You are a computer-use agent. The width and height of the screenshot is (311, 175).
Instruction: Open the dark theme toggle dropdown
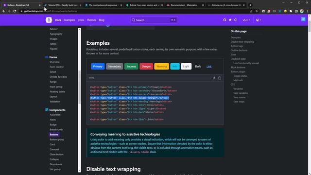point(259,20)
